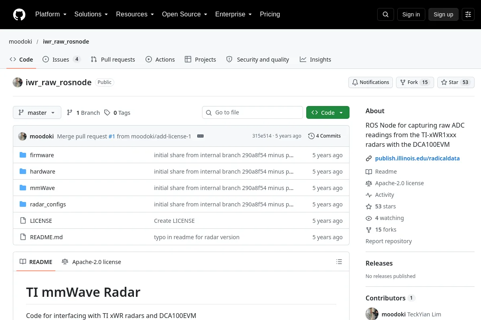Switch to Apache-2.0 license tab

pos(91,262)
